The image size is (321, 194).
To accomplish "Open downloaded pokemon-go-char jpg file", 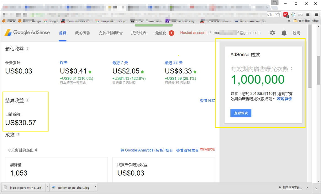I will [72, 187].
